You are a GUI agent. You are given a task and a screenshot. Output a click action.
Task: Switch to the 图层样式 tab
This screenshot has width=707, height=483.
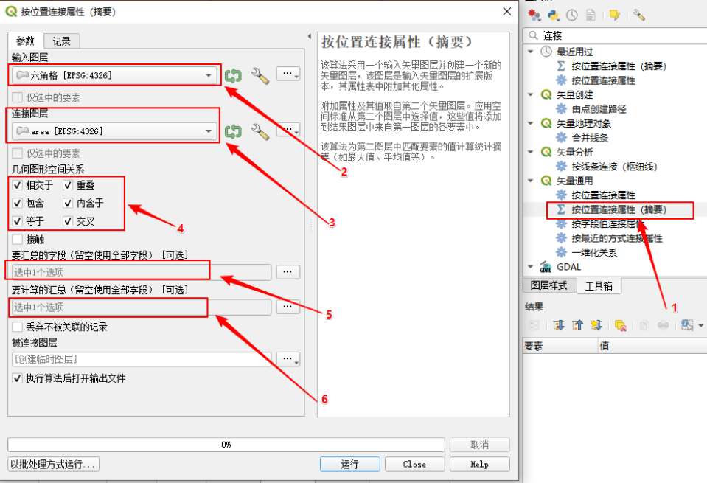(550, 286)
